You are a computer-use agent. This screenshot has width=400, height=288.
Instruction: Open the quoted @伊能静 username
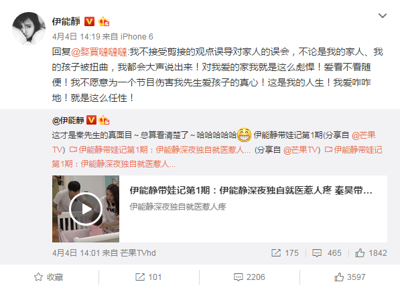tap(68, 120)
